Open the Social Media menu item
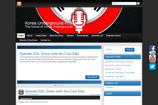Screen dimensions: 158x105 pyautogui.click(x=82, y=36)
